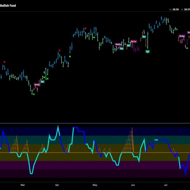Viewport: 190px width, 190px height.
Task: Select the open price value 28.58
Action: click(x=175, y=9)
